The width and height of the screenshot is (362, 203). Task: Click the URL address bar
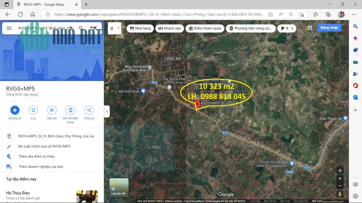click(x=159, y=14)
